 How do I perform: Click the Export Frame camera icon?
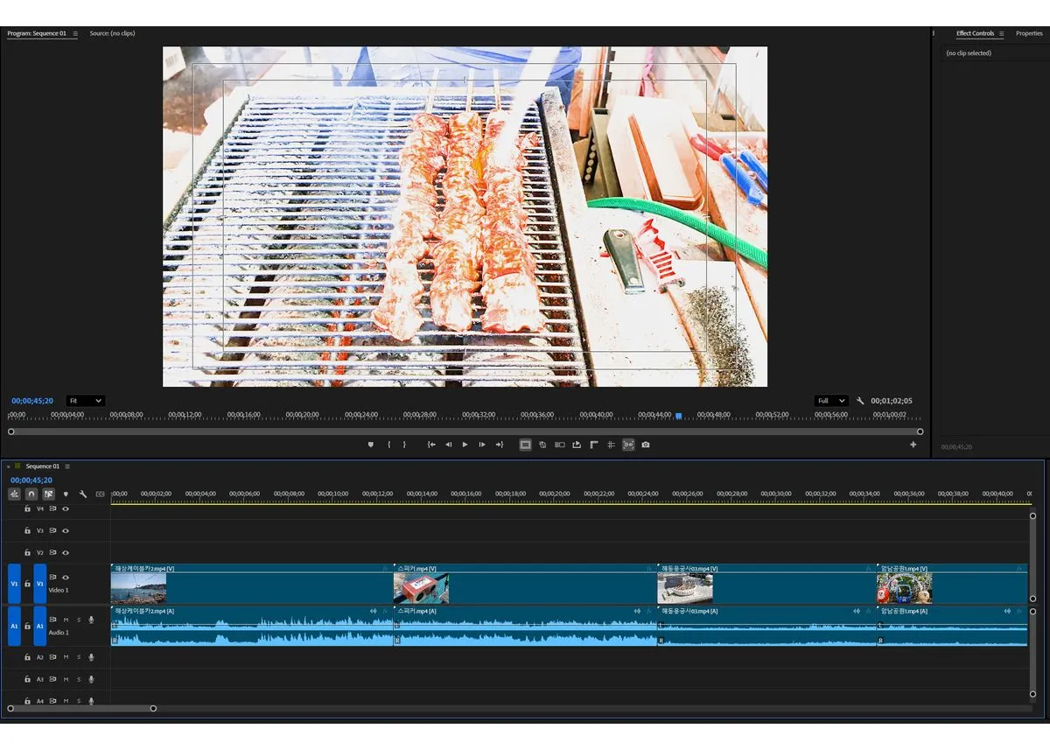[645, 445]
